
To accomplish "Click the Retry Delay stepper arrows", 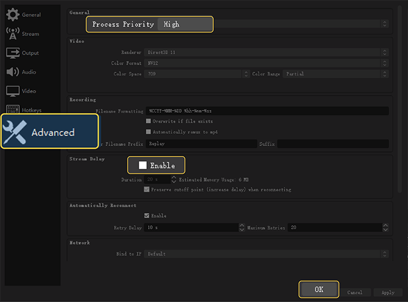I will tap(241, 228).
